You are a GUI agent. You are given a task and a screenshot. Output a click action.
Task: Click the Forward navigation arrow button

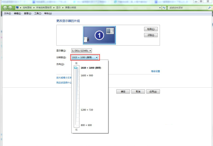pos(10,7)
